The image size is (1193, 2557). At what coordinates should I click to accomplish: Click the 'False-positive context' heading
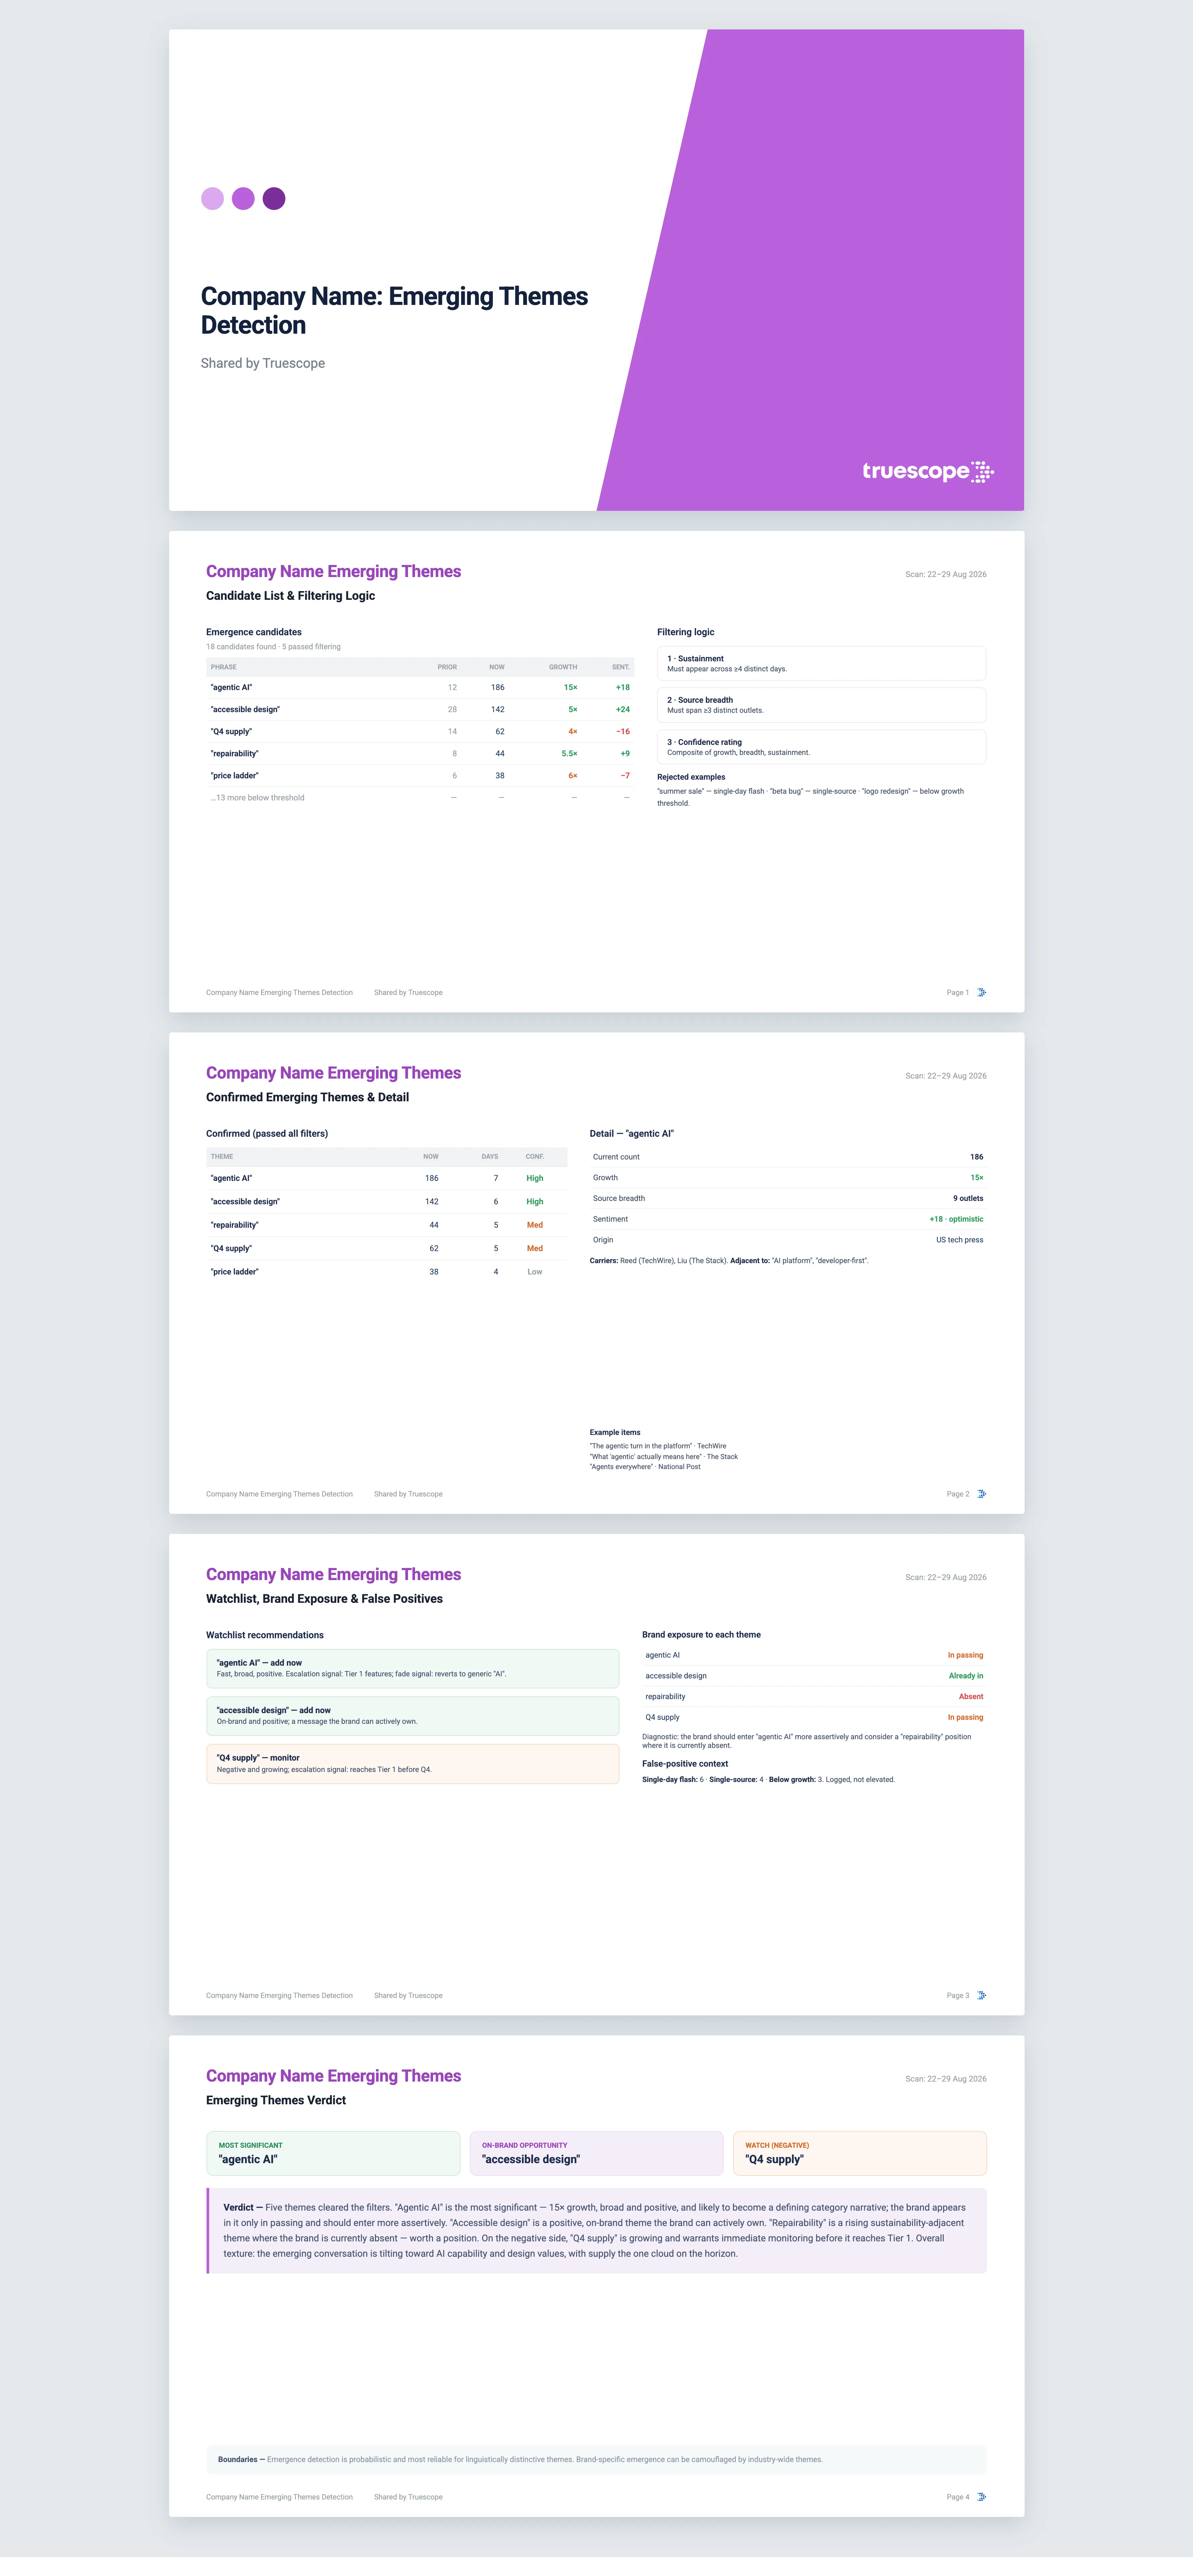(685, 1764)
